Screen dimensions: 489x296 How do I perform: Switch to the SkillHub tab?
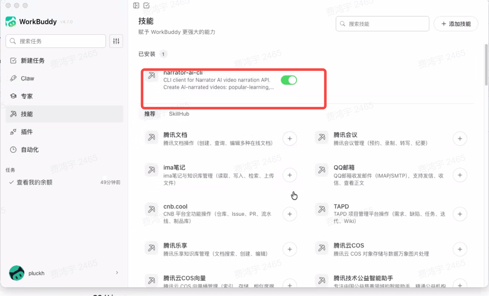tap(179, 114)
